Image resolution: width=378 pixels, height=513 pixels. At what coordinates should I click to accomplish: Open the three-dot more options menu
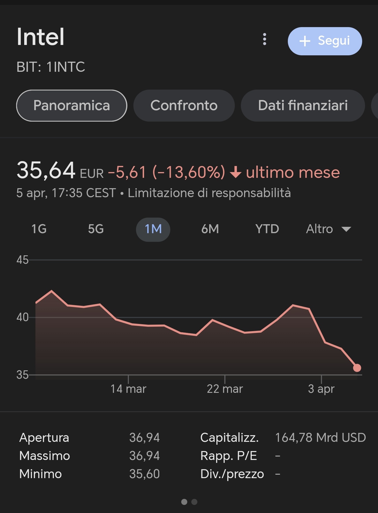point(264,39)
